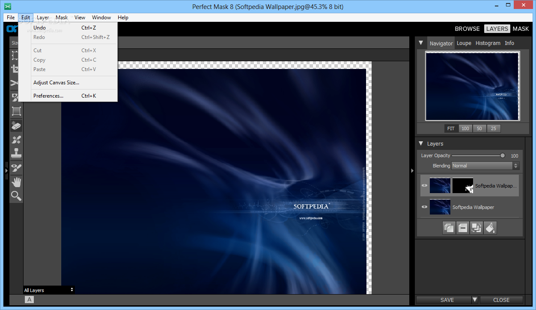
Task: Hide the top masked Softpedia Wallpaper layer
Action: (x=424, y=186)
